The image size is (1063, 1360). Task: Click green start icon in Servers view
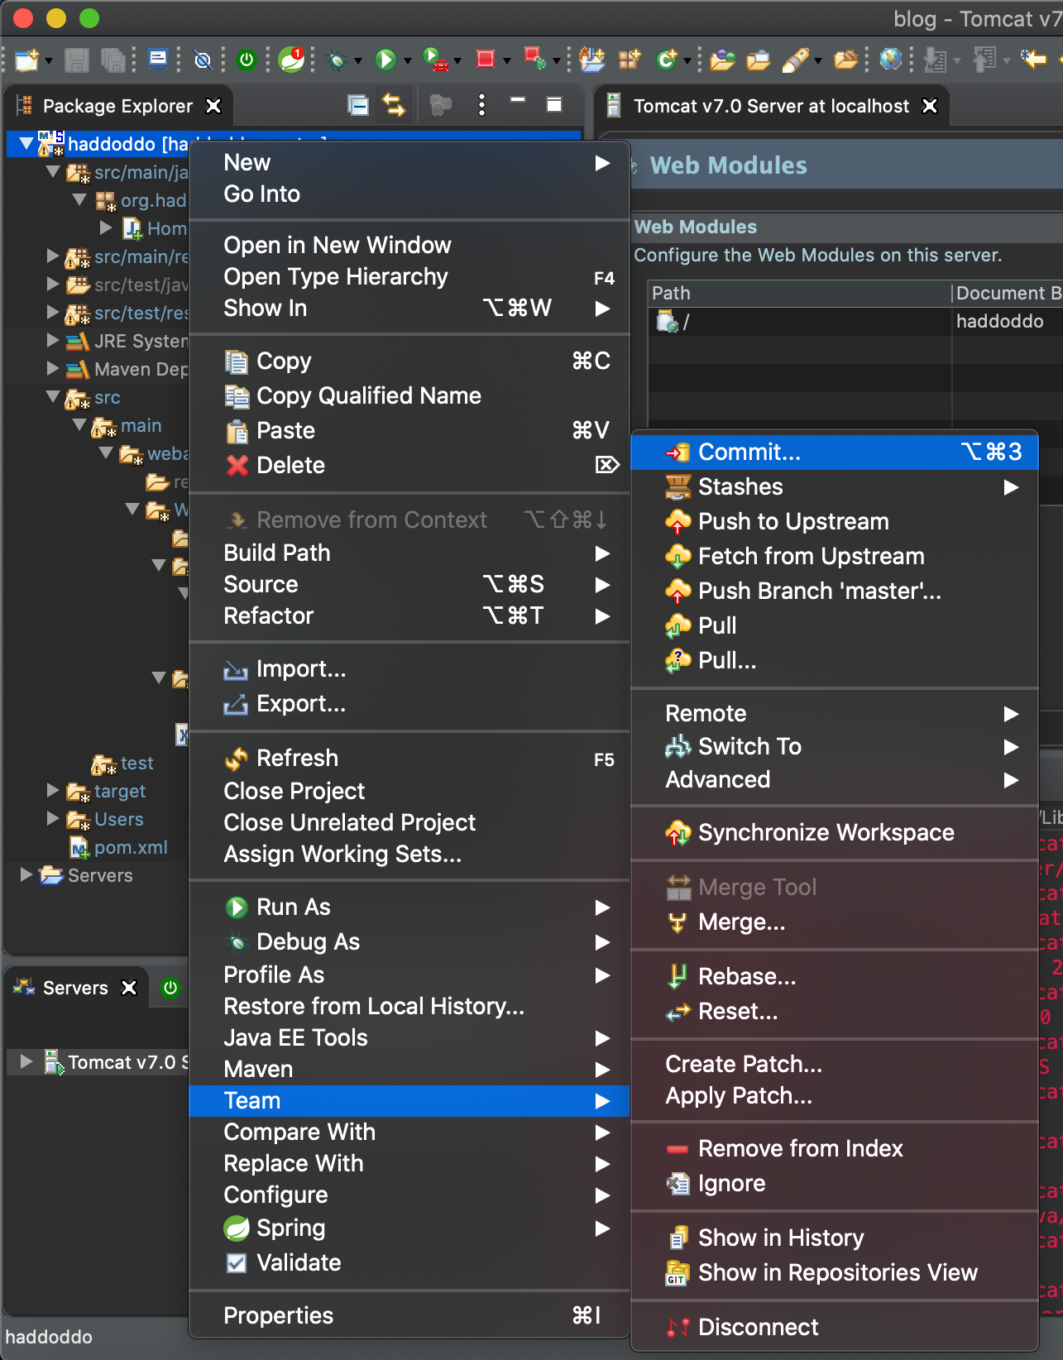[x=170, y=987]
